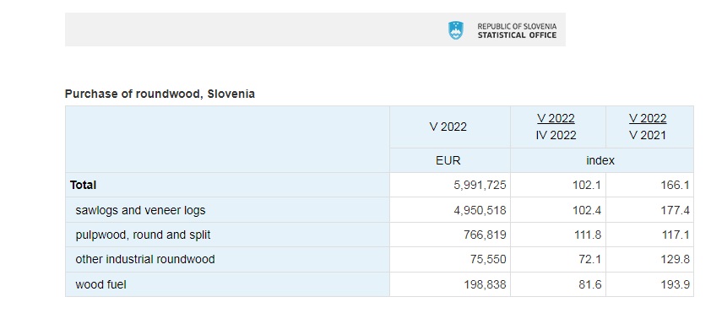This screenshot has width=711, height=313.
Task: Click the V 2022 column header
Action: click(448, 127)
